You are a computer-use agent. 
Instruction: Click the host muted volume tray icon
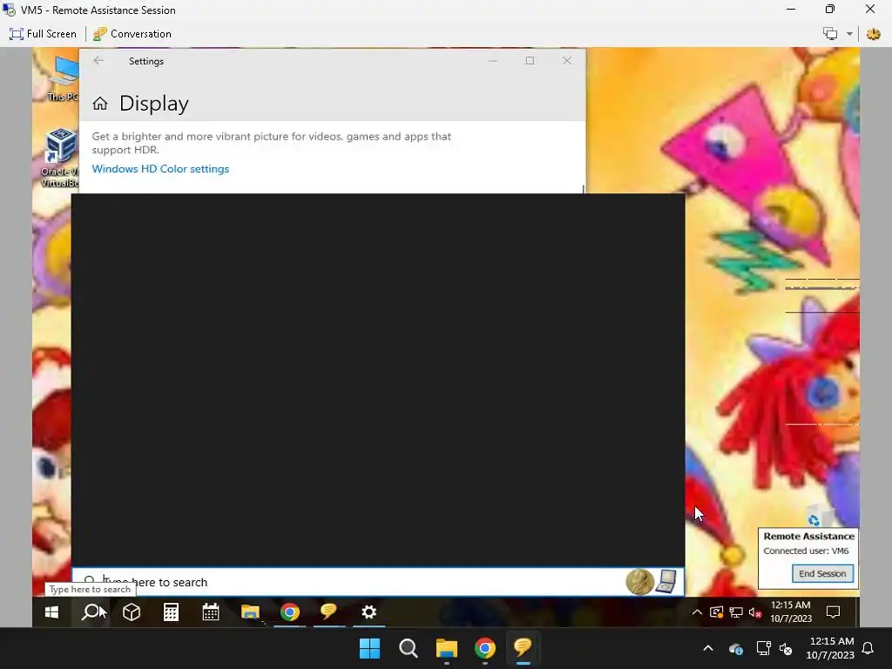[786, 648]
